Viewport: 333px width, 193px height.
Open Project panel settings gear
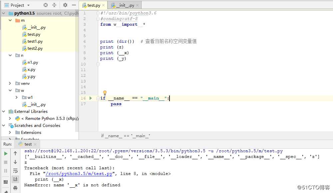click(x=65, y=5)
